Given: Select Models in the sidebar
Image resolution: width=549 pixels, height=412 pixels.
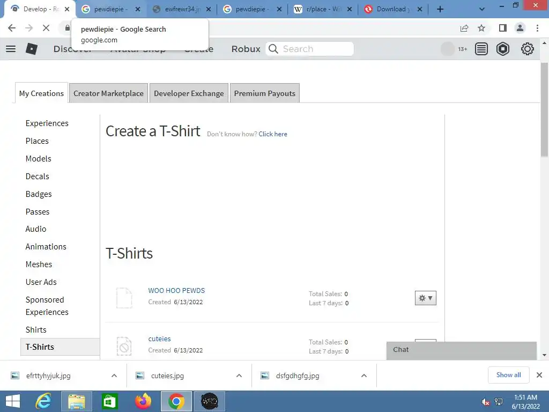Looking at the screenshot, I should (x=38, y=159).
